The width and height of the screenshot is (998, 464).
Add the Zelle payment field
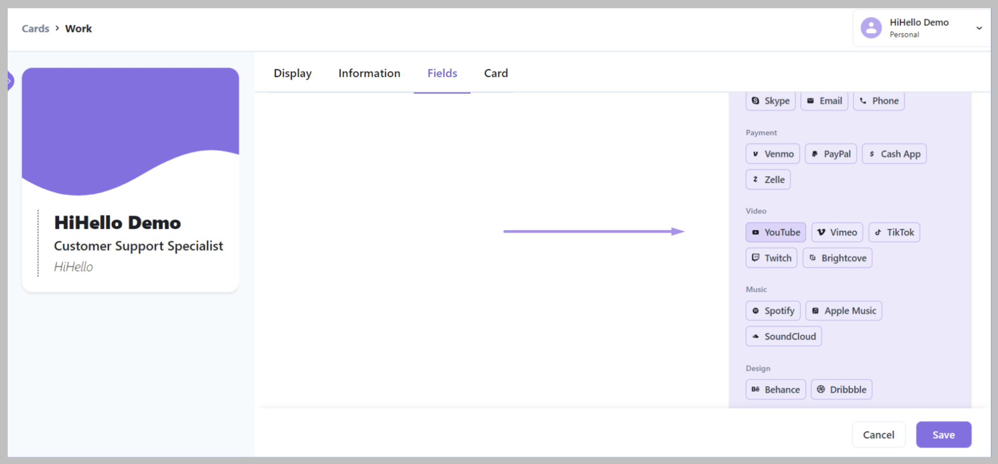coord(768,179)
